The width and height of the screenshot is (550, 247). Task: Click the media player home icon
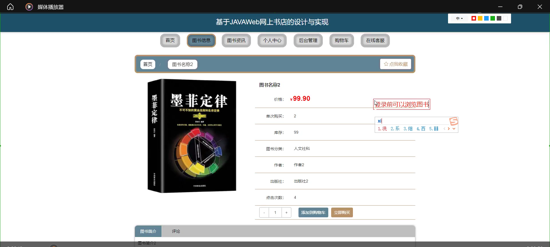10,7
